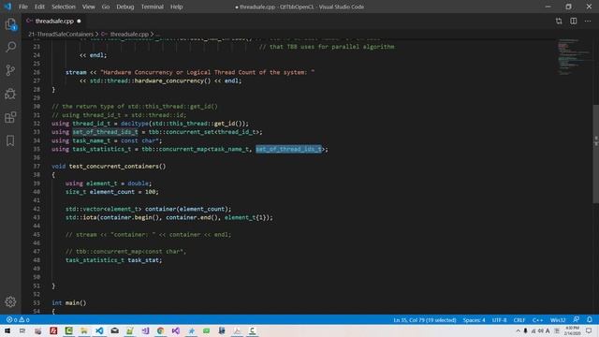Change indentation via Spaces: 4
599x337 pixels.
coord(474,320)
